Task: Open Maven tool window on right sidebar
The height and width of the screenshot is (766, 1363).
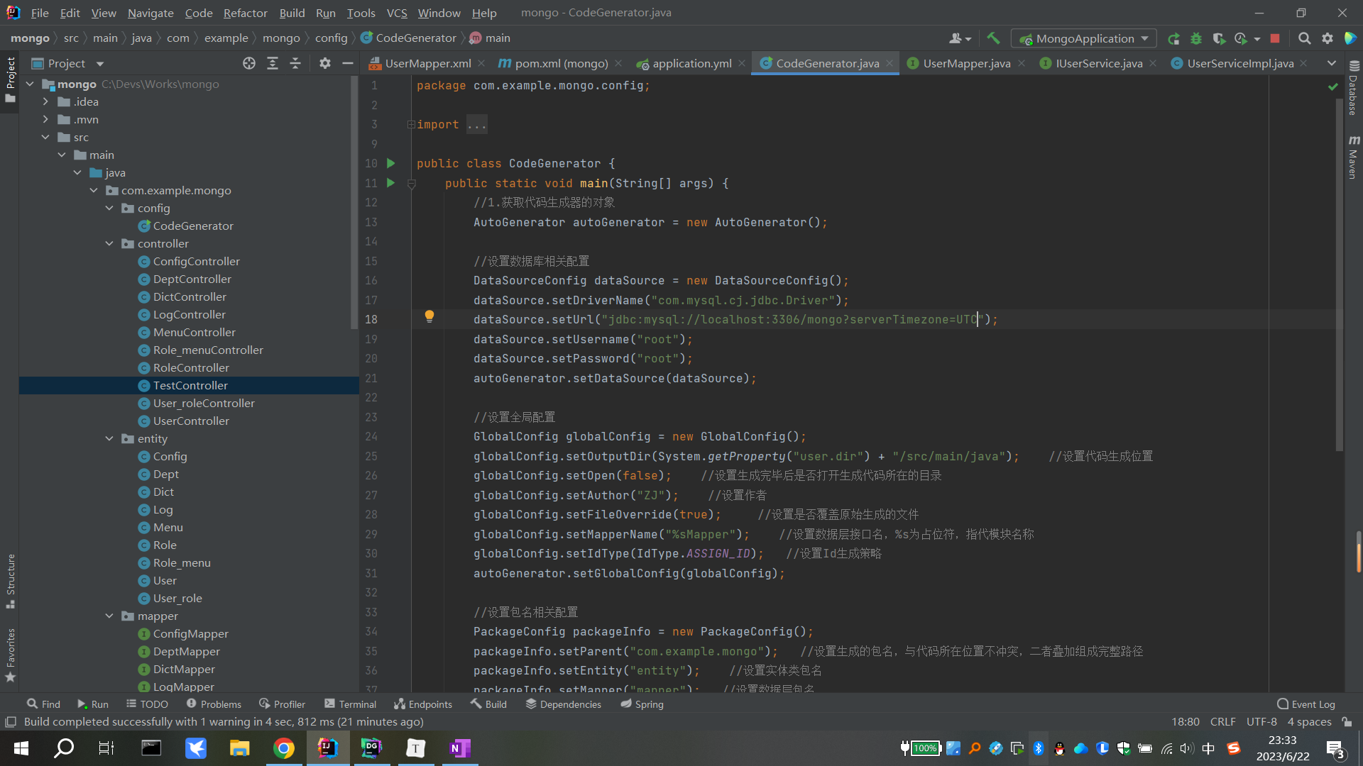Action: (1353, 157)
